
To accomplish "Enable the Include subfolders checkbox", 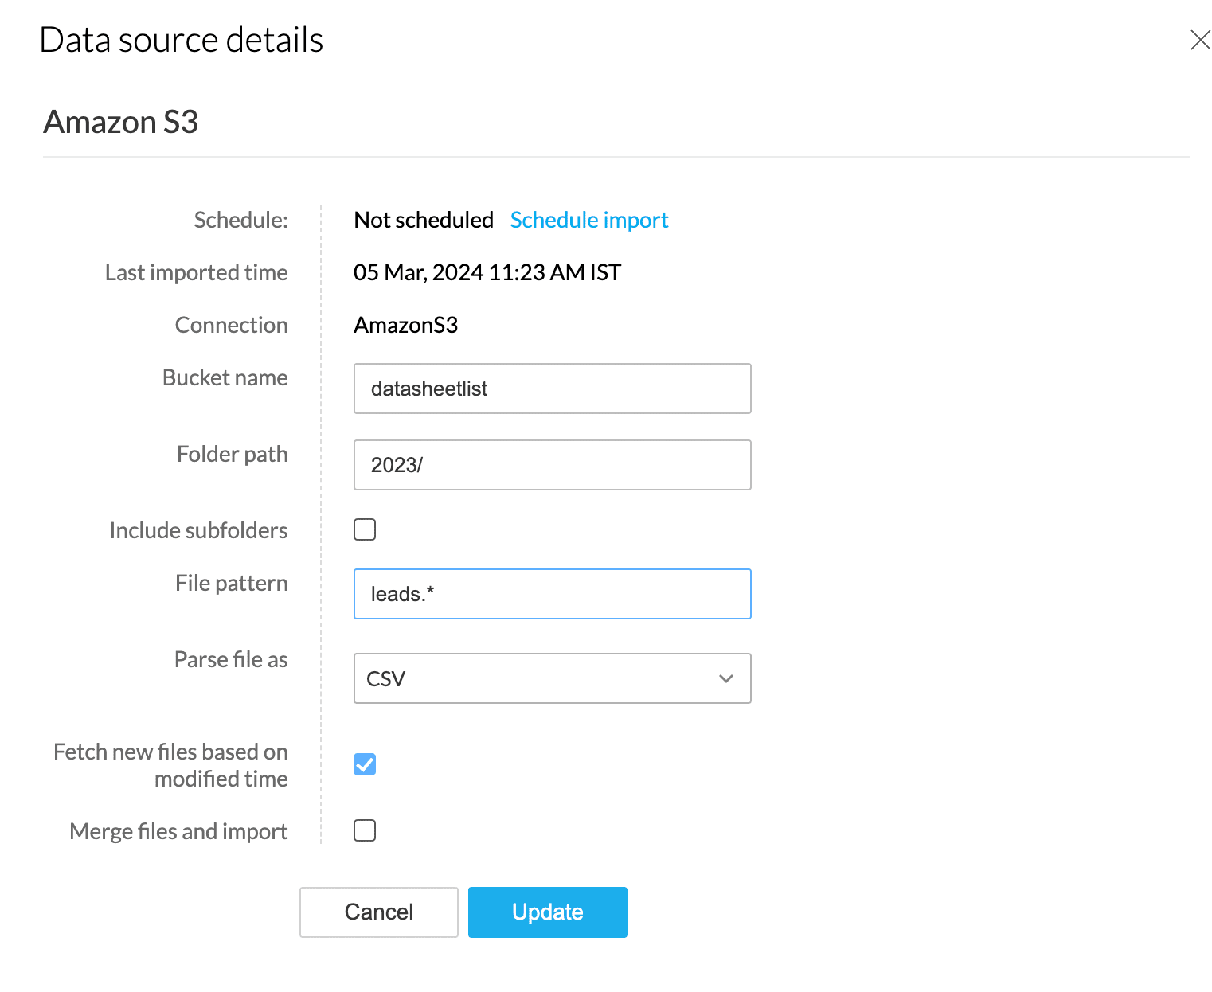I will (365, 529).
